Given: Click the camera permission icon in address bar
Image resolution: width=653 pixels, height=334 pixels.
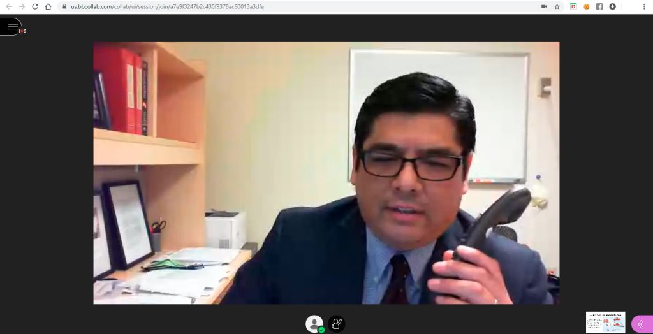Looking at the screenshot, I should tap(544, 6).
